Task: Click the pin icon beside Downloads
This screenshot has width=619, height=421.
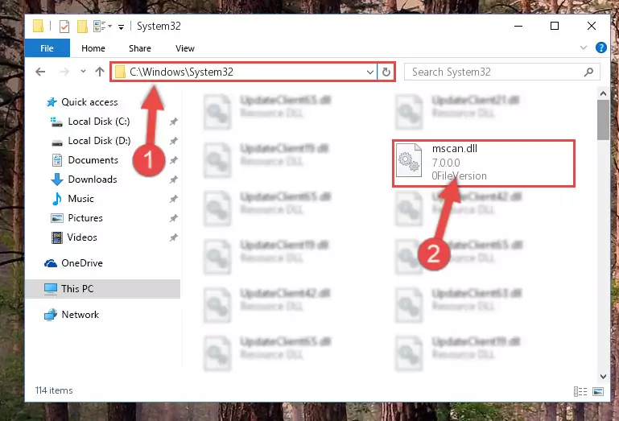Action: pos(173,180)
